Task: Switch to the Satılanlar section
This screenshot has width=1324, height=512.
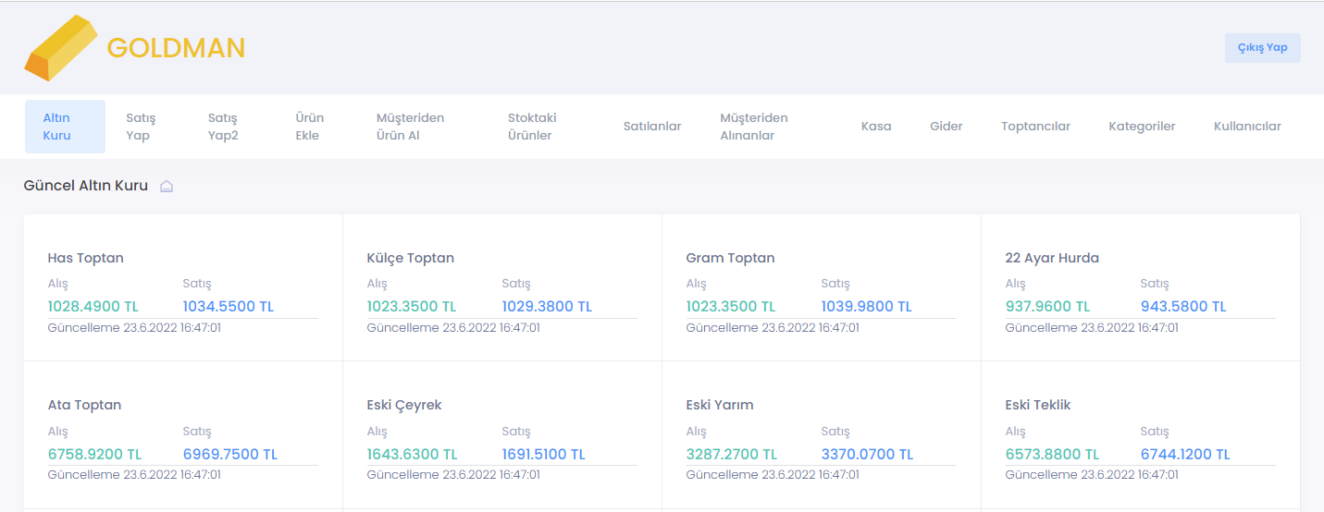Action: pos(652,127)
